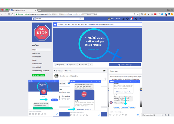Image resolution: width=174 pixels, height=124 pixels.
Task: Click the create group icon in the Chat bar
Action: click(x=165, y=115)
